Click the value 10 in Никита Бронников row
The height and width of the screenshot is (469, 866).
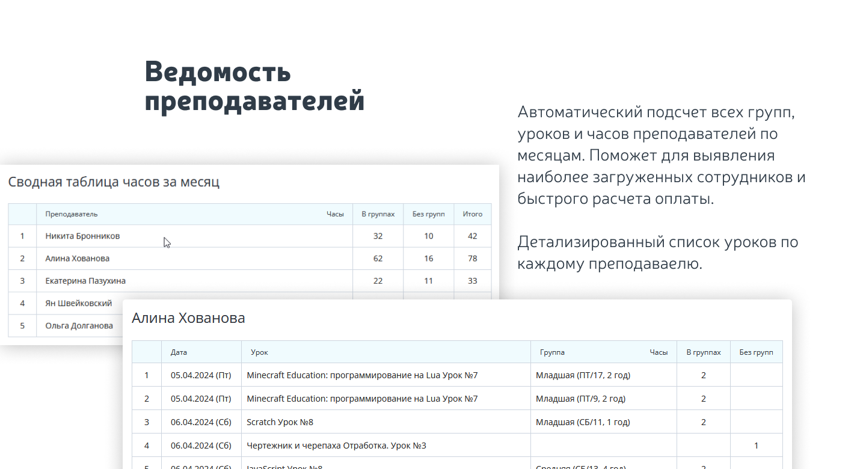point(429,236)
